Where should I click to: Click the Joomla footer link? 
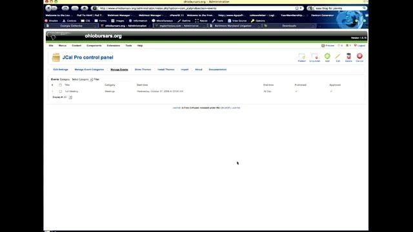coord(176,108)
